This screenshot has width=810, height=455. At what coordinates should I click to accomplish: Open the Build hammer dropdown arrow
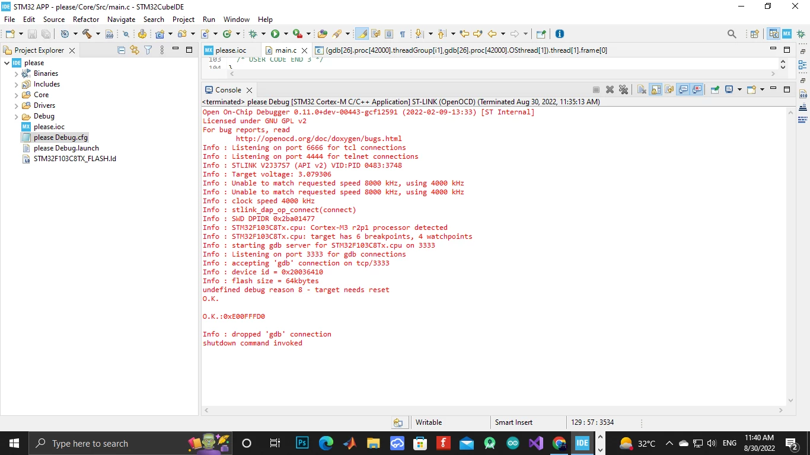(97, 34)
